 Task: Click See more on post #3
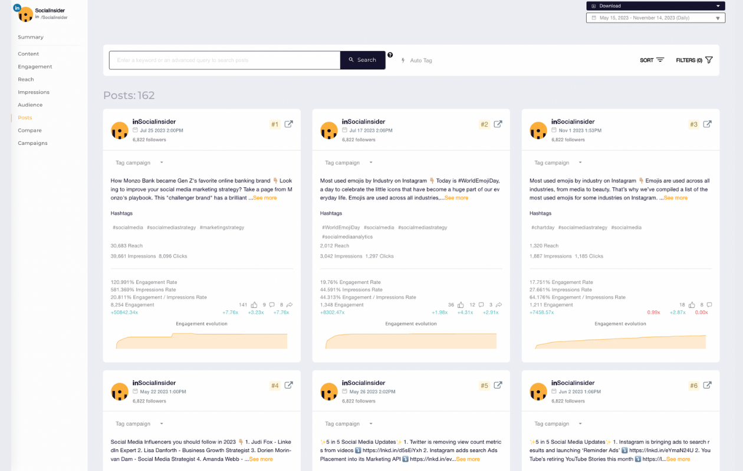(x=676, y=198)
